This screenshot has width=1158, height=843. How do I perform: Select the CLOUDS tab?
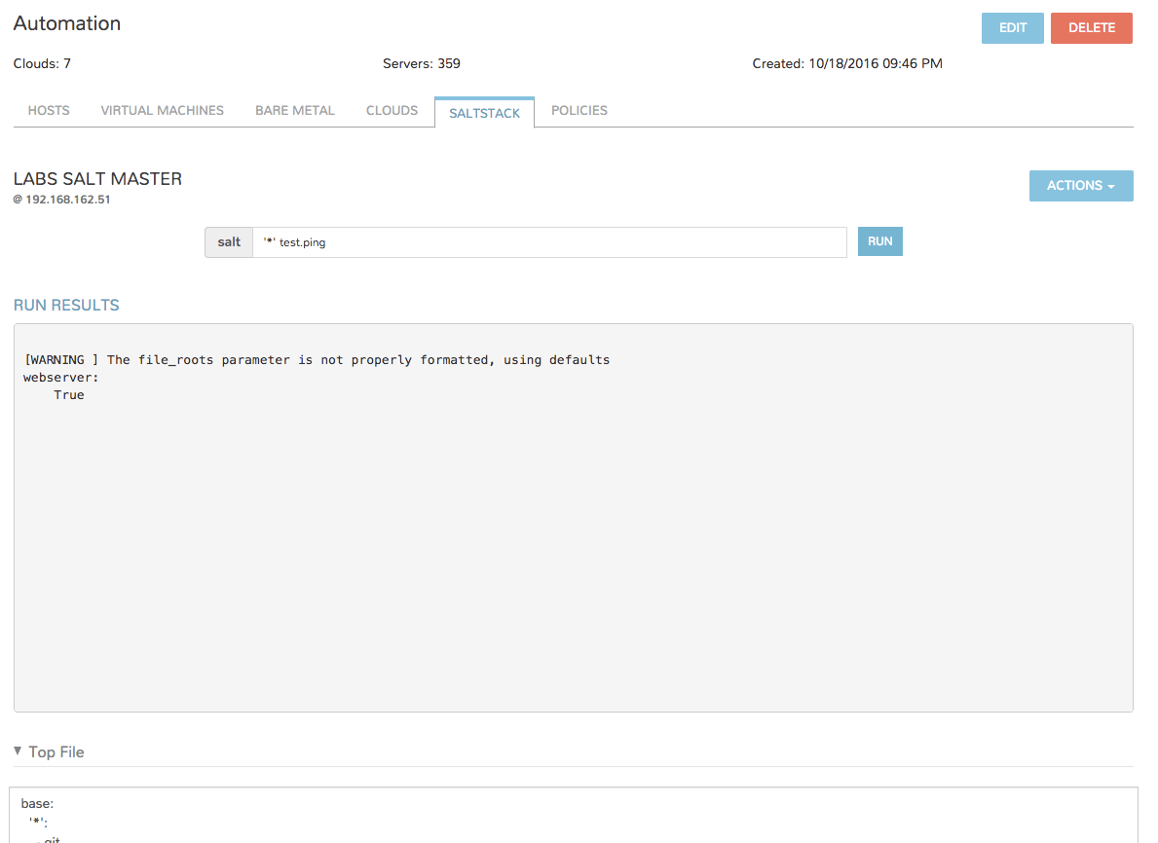point(392,111)
